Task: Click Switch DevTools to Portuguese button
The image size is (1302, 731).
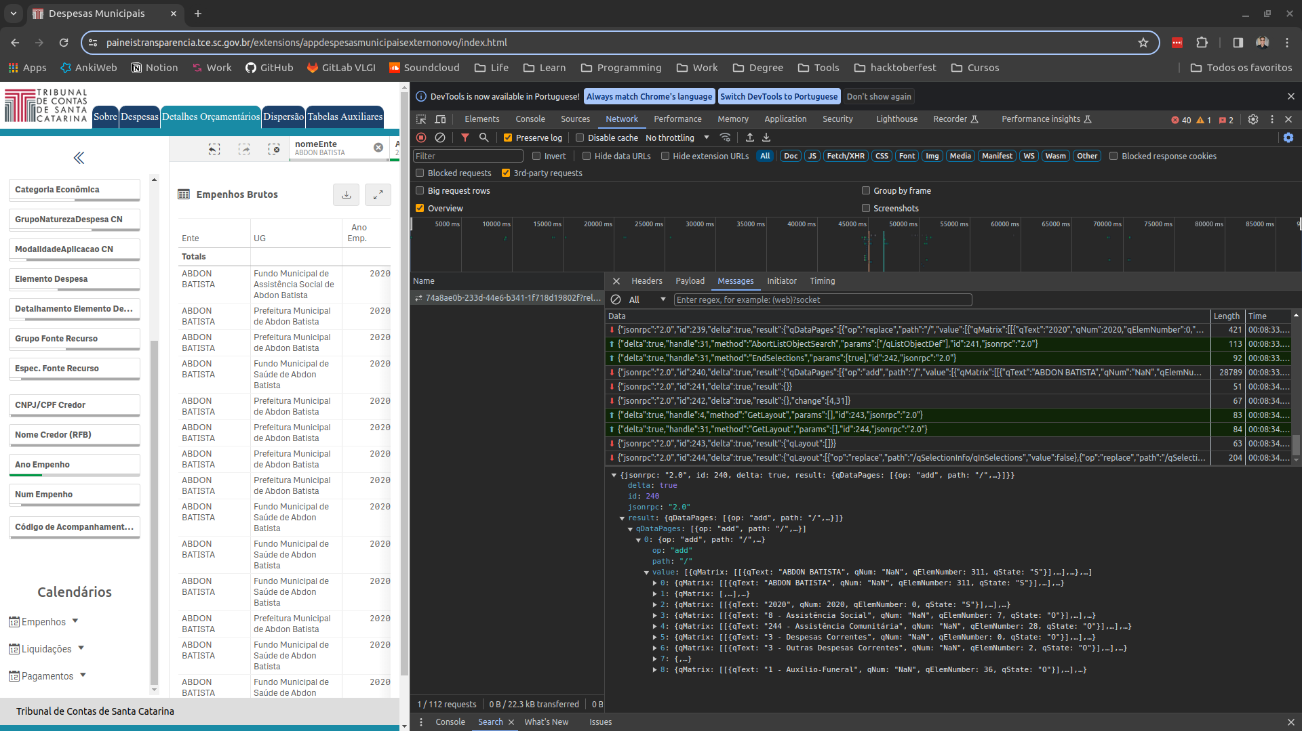Action: (x=778, y=96)
